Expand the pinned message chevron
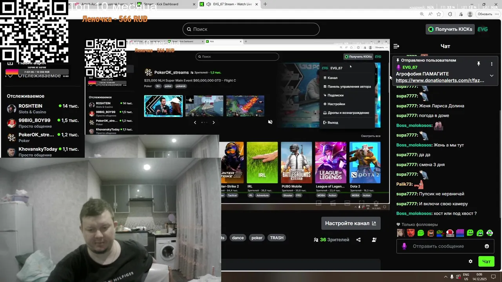 491,76
